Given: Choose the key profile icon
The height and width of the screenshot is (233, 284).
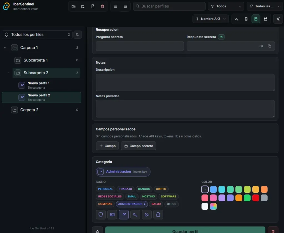Looking at the screenshot, I should coord(135,215).
